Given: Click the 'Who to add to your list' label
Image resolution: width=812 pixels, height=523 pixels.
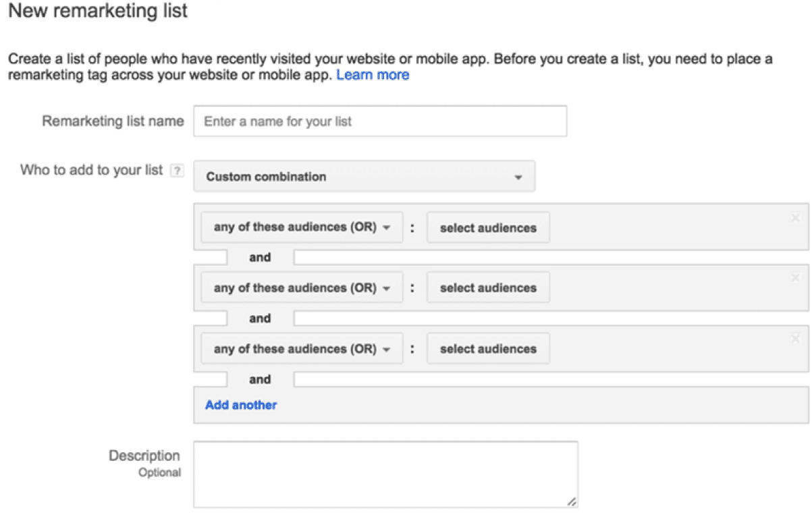Looking at the screenshot, I should point(92,170).
